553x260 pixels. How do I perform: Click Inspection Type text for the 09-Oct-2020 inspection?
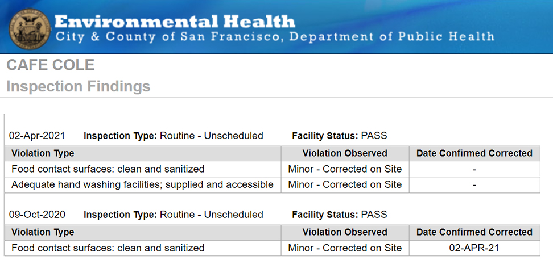[173, 215]
